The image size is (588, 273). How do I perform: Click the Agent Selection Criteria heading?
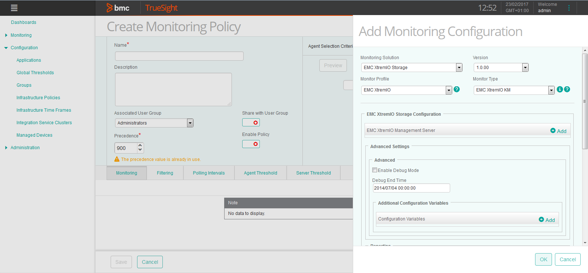pos(330,46)
